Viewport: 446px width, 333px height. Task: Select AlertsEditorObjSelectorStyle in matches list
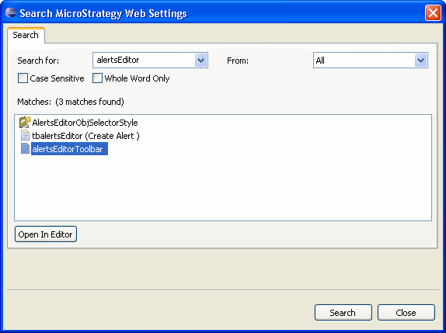(85, 123)
